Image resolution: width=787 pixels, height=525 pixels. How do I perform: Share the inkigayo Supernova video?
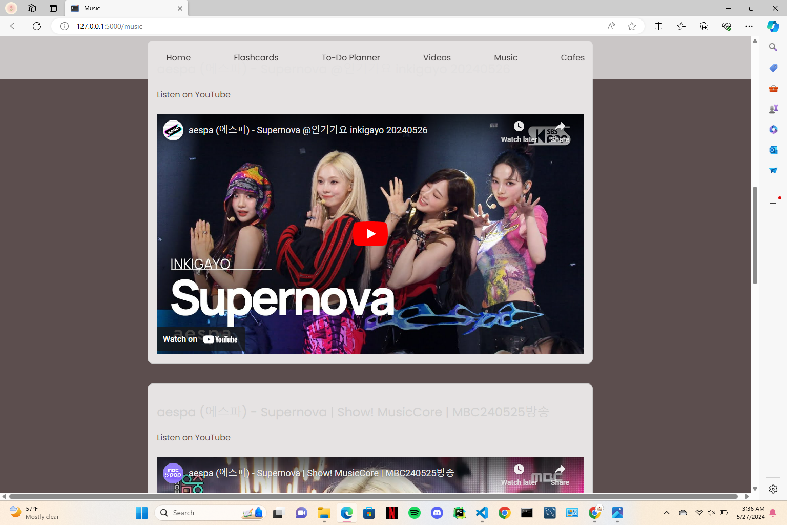(560, 132)
